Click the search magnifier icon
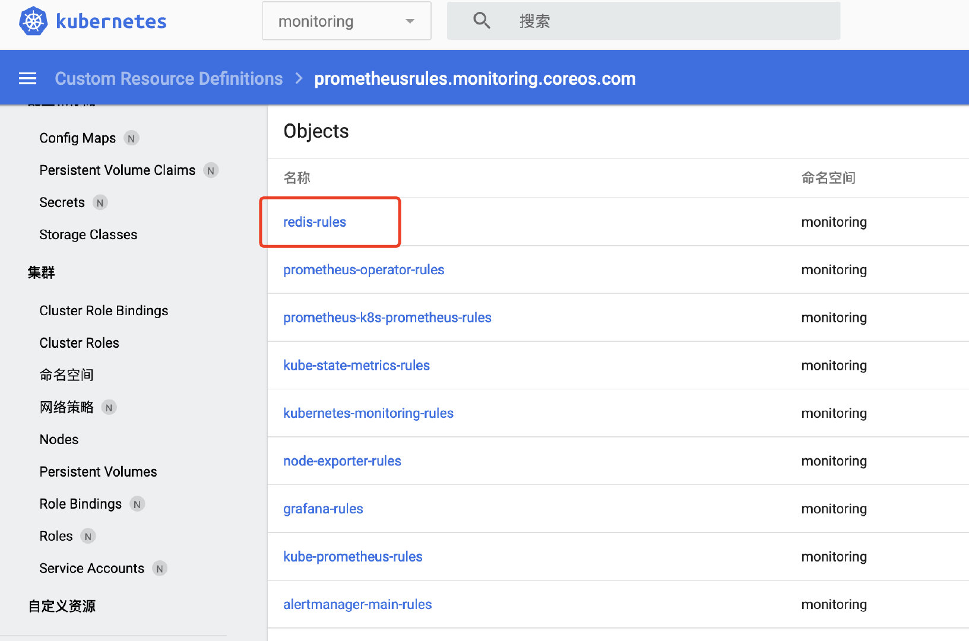This screenshot has width=969, height=641. coord(482,20)
